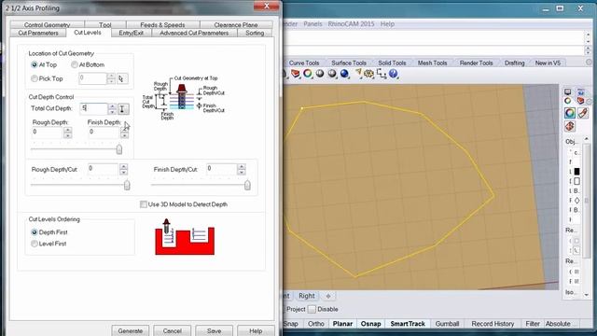This screenshot has width=597, height=336.
Task: Select Level First ordering
Action: (35, 244)
